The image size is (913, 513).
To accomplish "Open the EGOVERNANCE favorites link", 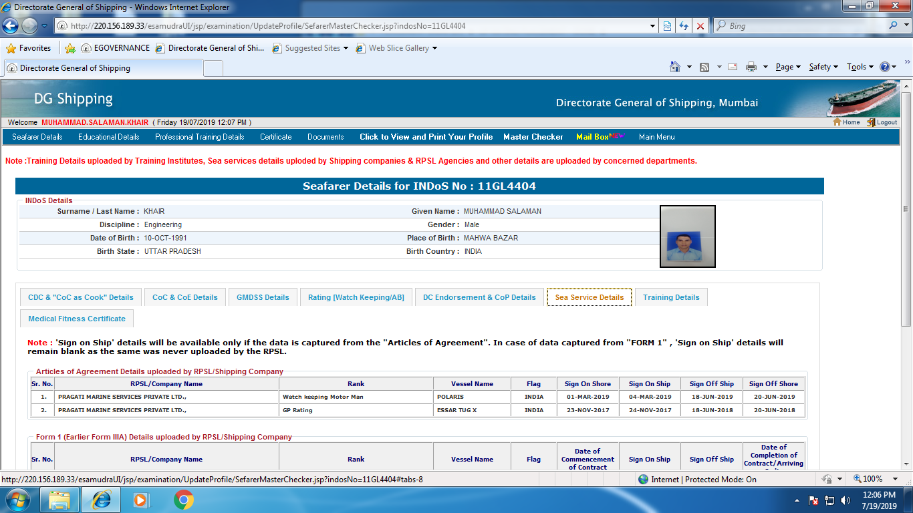I will 115,48.
